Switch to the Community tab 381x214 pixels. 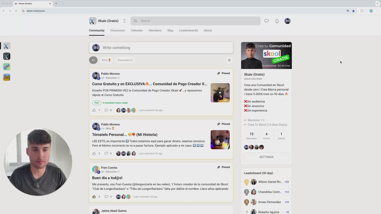pos(97,30)
